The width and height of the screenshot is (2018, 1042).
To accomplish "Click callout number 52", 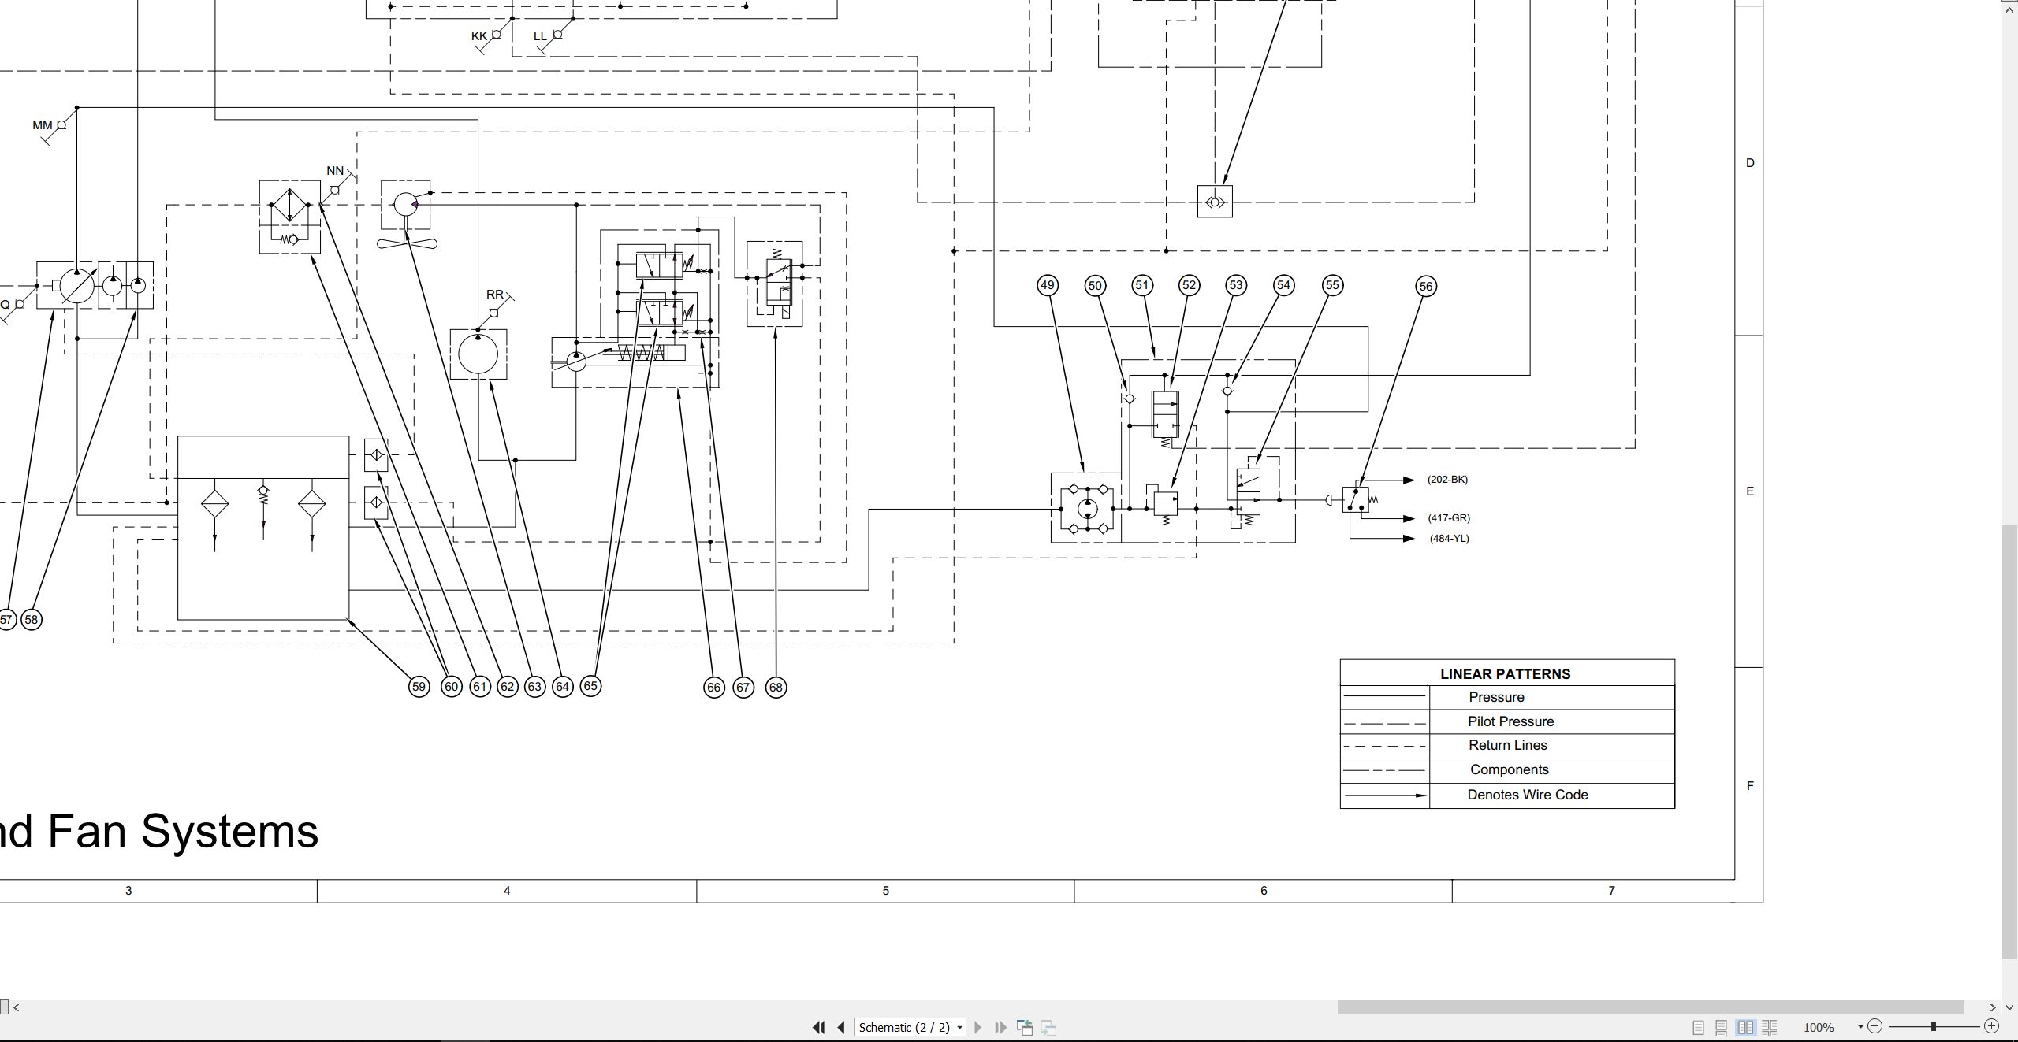I will click(1190, 285).
